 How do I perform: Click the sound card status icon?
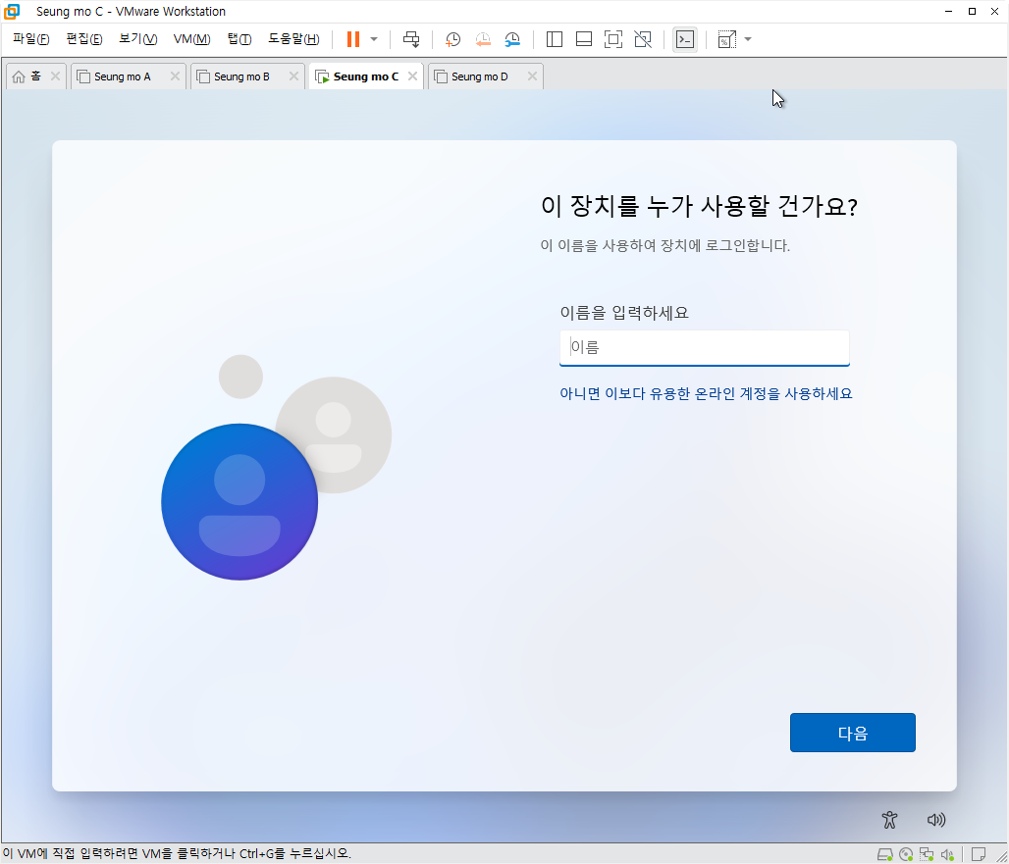pos(947,854)
